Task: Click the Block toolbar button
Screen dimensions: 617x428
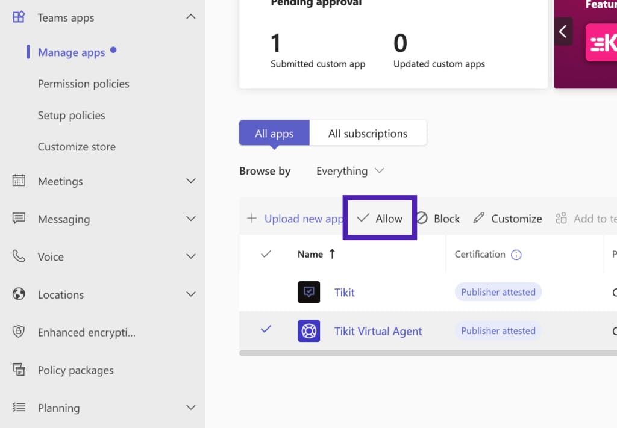Action: (x=438, y=219)
